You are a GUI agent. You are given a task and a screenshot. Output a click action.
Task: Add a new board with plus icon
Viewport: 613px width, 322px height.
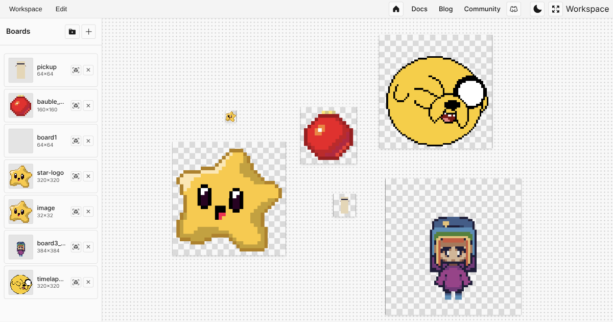pos(88,32)
